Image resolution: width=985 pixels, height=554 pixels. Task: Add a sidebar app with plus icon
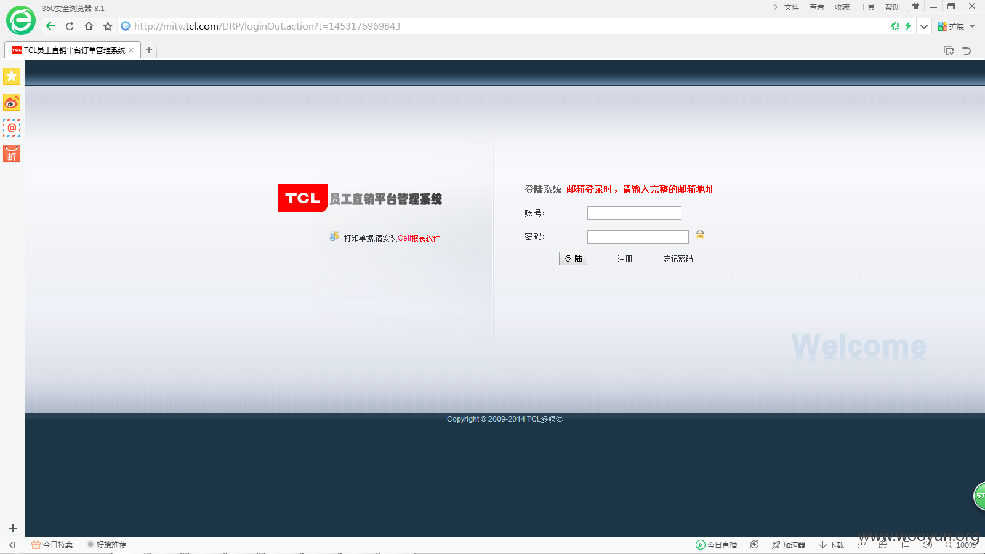coord(12,528)
